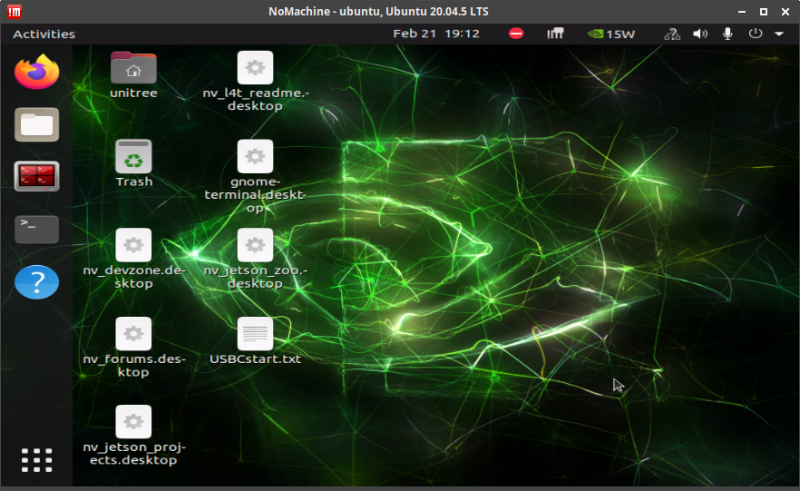Minimize the NoMachine window
This screenshot has height=491, width=800.
tap(742, 11)
